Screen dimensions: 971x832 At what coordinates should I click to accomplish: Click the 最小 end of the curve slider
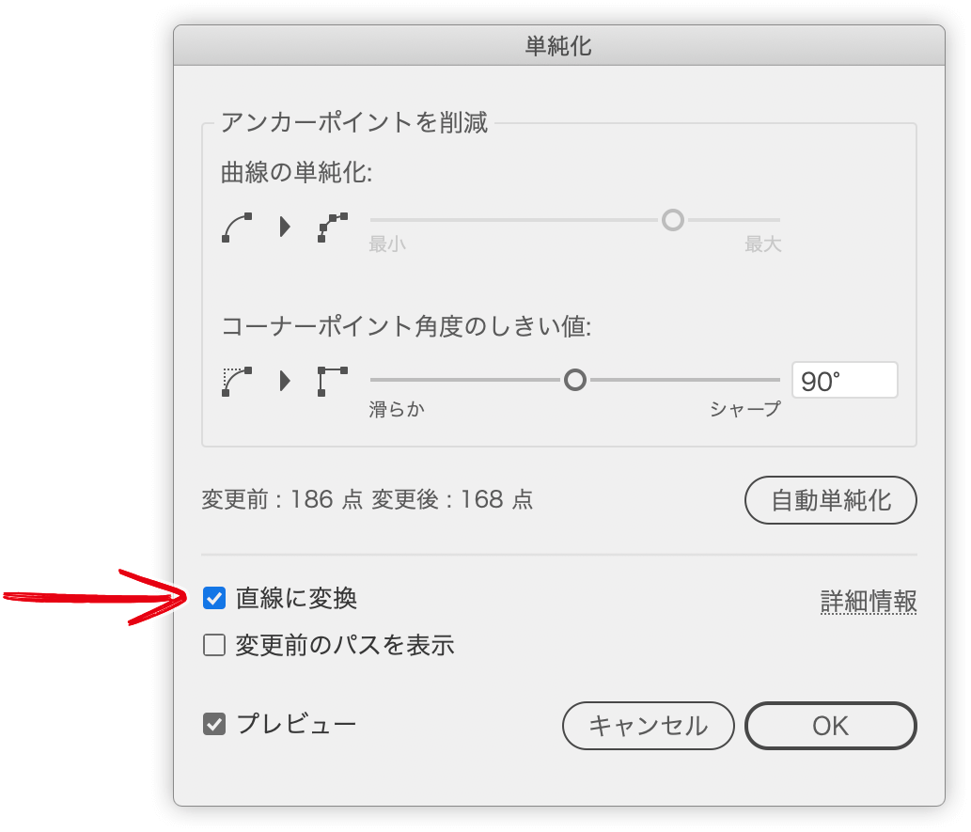click(387, 244)
